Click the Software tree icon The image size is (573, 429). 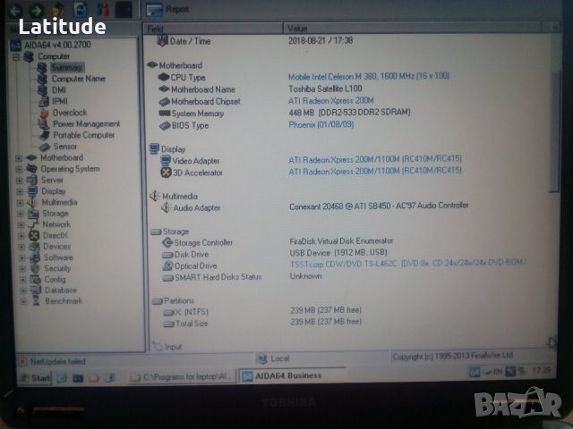[35, 258]
